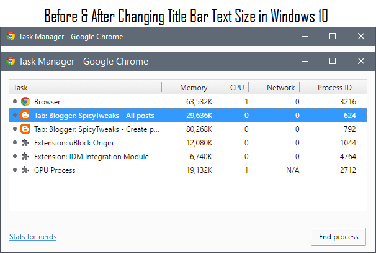Click process ID 624

tap(350, 116)
